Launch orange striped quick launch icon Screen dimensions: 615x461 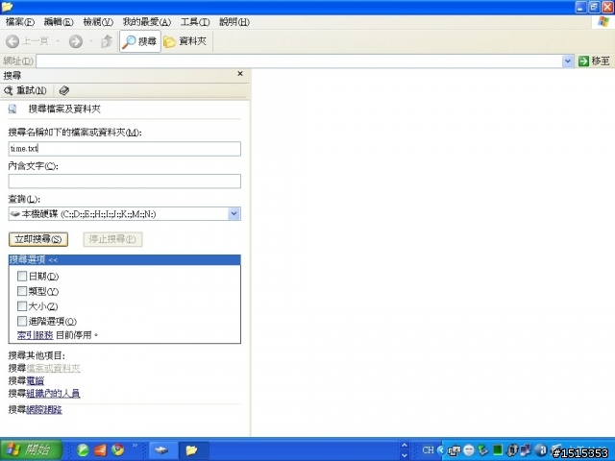click(100, 450)
